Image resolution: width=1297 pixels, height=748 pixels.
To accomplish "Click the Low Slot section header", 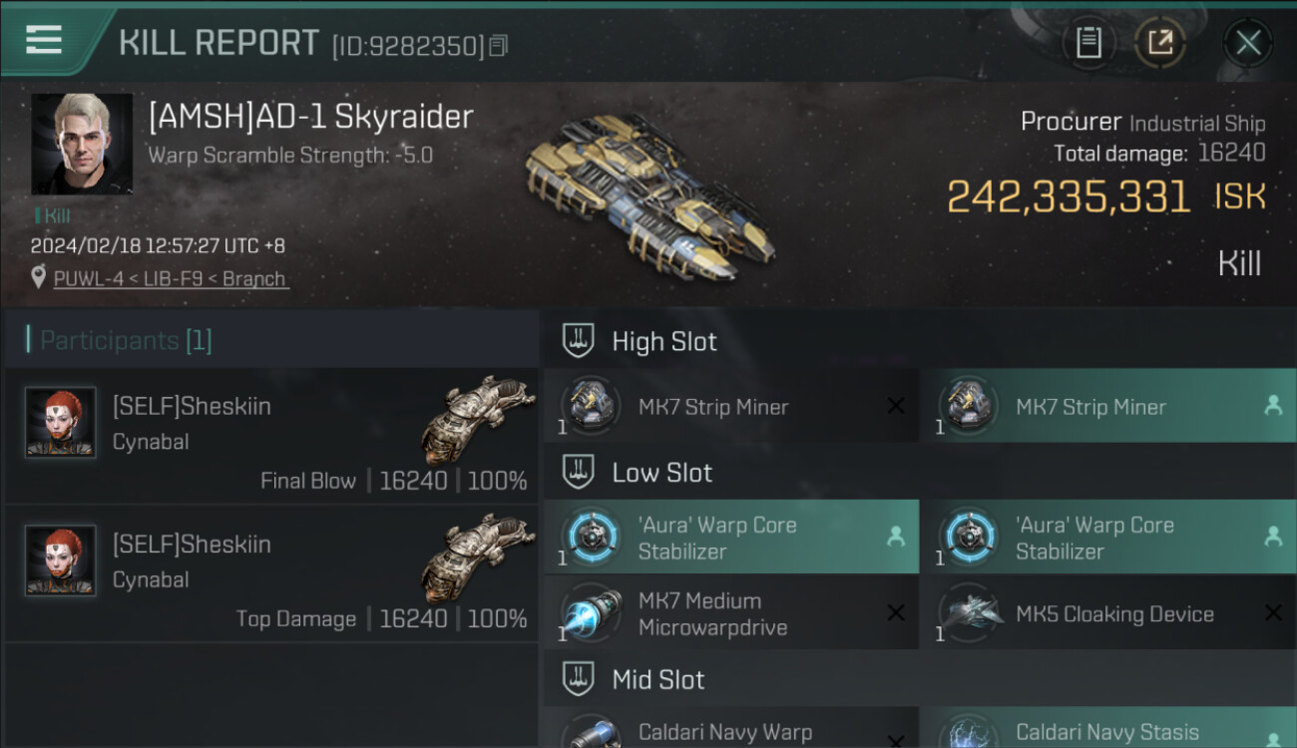I will click(920, 473).
